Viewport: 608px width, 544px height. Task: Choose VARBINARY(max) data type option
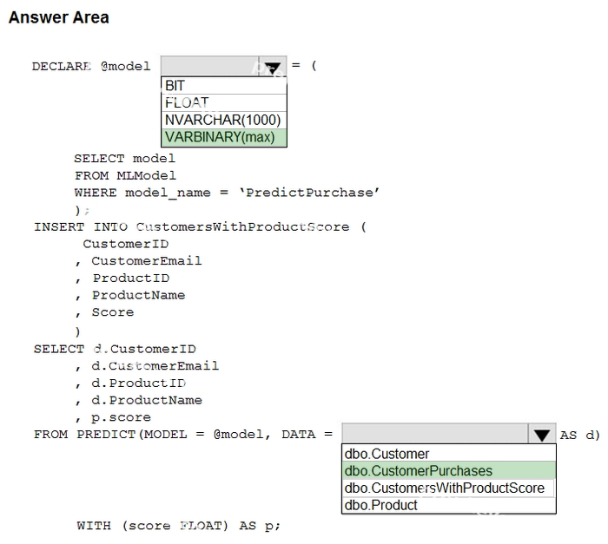click(x=224, y=137)
